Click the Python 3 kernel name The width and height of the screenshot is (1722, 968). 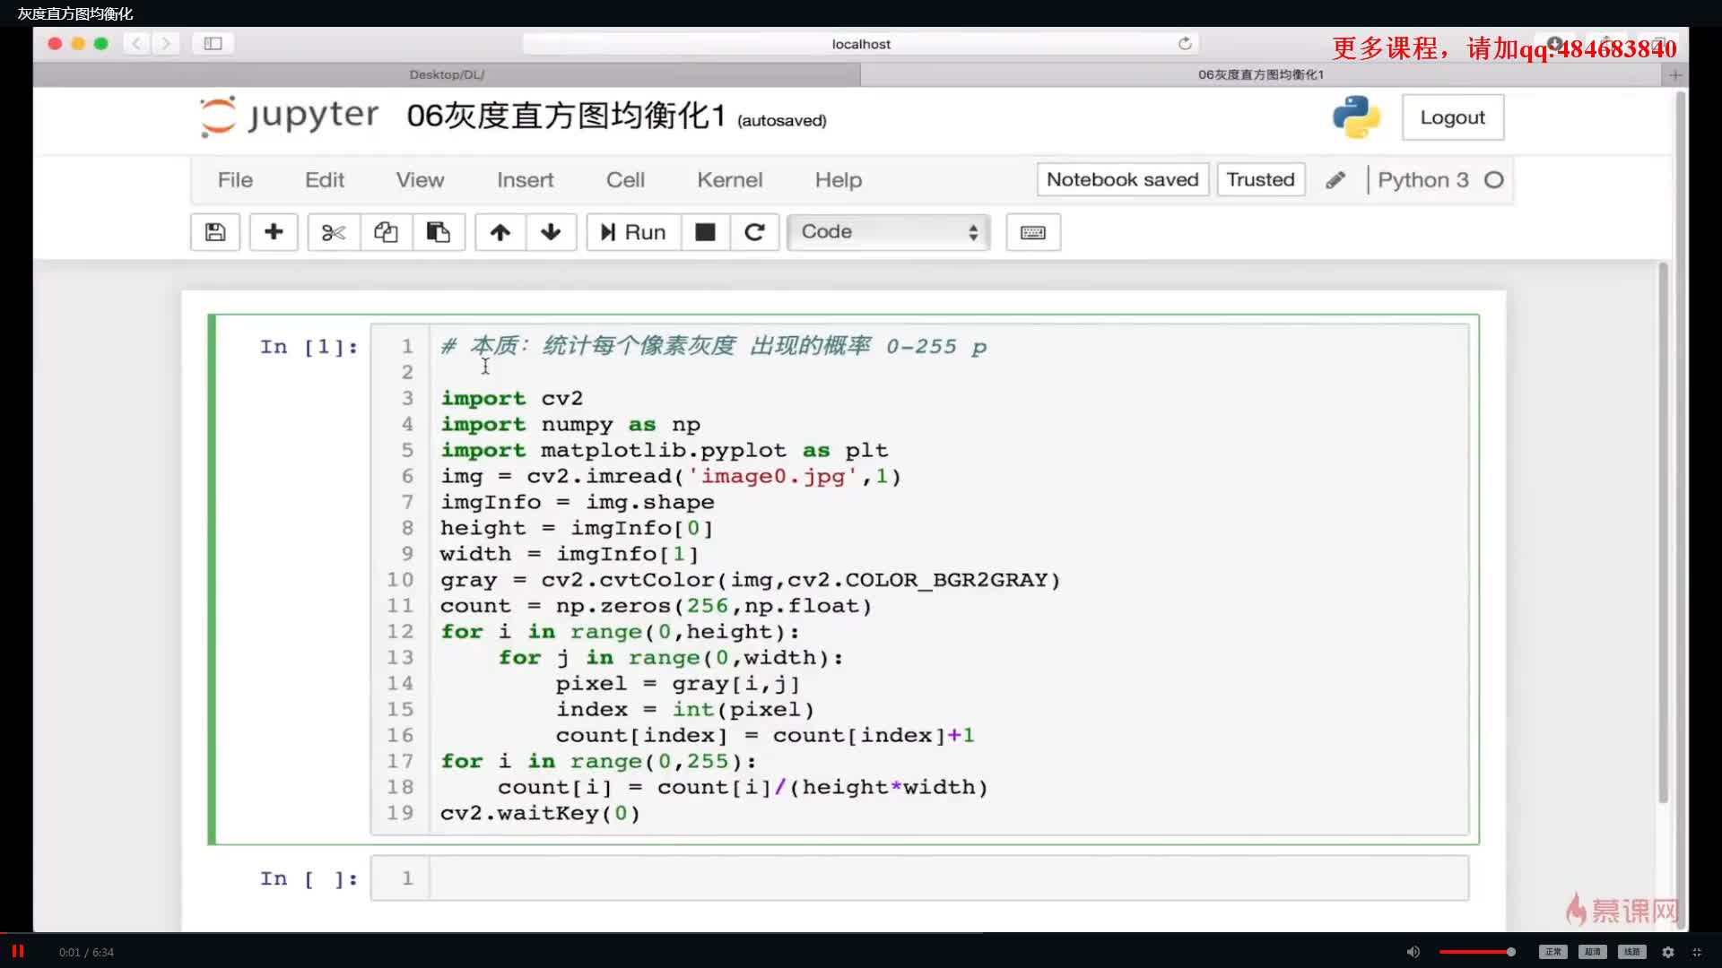[1423, 180]
